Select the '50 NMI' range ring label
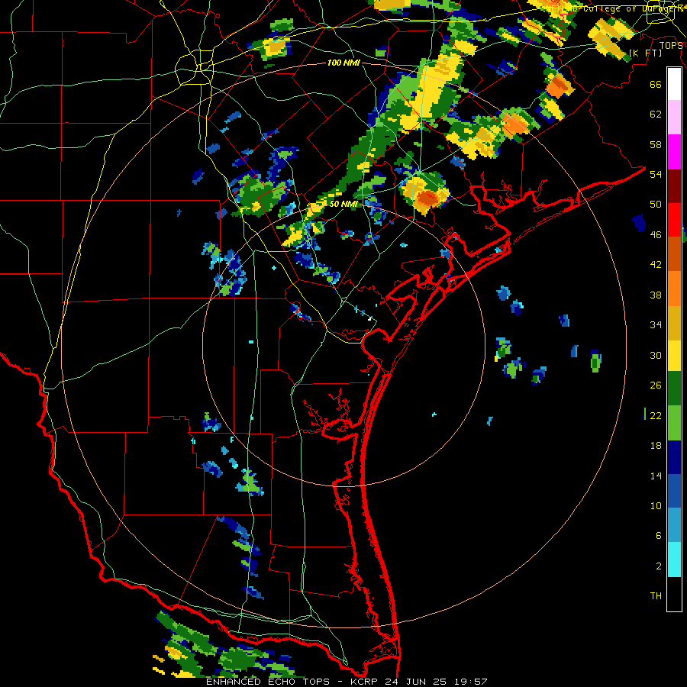The height and width of the screenshot is (687, 687). point(343,204)
